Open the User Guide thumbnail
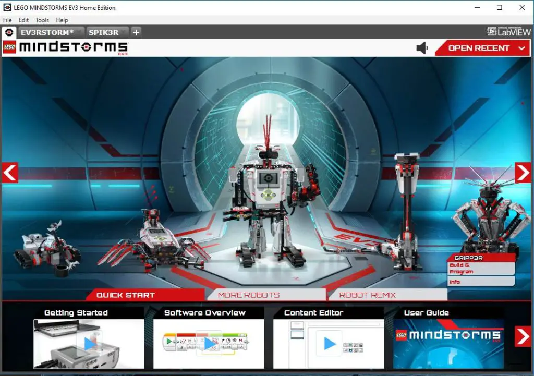The image size is (534, 376). point(448,344)
